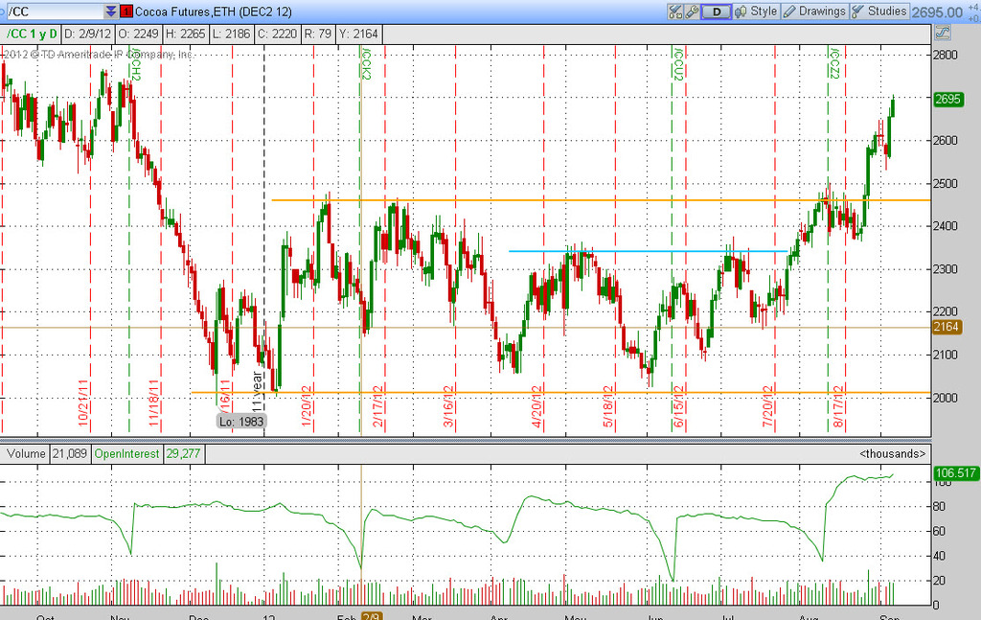The width and height of the screenshot is (981, 620).
Task: Click the D timeframe button
Action: 716,11
